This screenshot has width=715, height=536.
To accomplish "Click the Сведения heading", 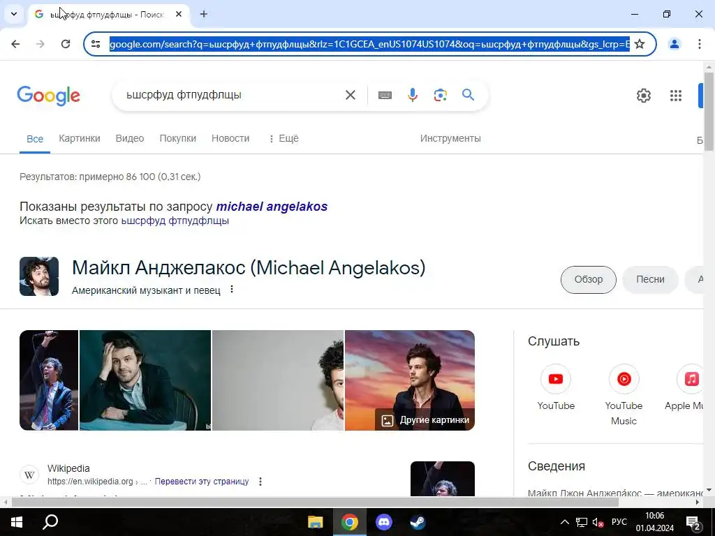I will (x=556, y=466).
